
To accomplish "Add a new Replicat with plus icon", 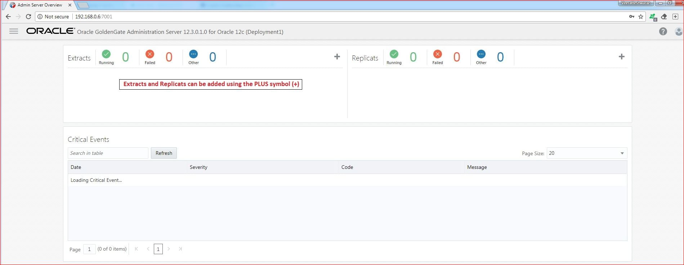I will pos(621,57).
